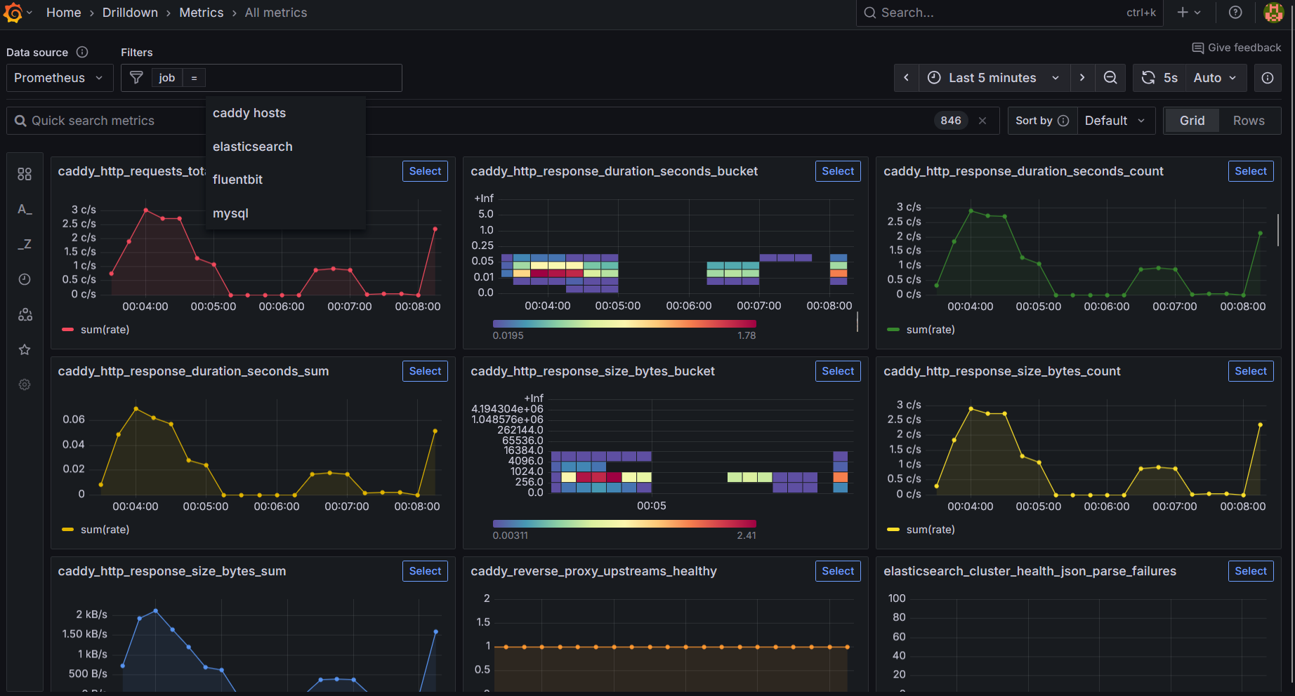
Task: Click Select on caddy_reverse_proxy_upstreams_healthy panel
Action: [x=837, y=570]
